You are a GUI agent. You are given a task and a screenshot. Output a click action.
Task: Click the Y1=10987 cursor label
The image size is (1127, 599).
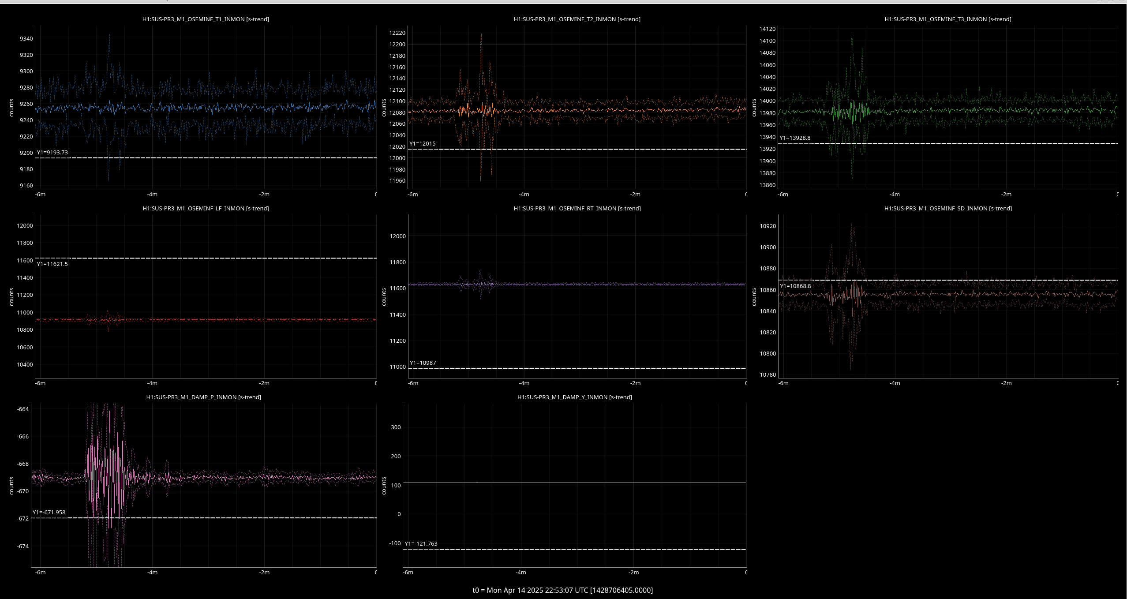[423, 363]
